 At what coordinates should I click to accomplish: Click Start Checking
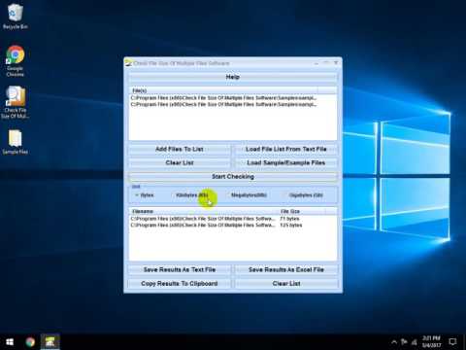[233, 177]
